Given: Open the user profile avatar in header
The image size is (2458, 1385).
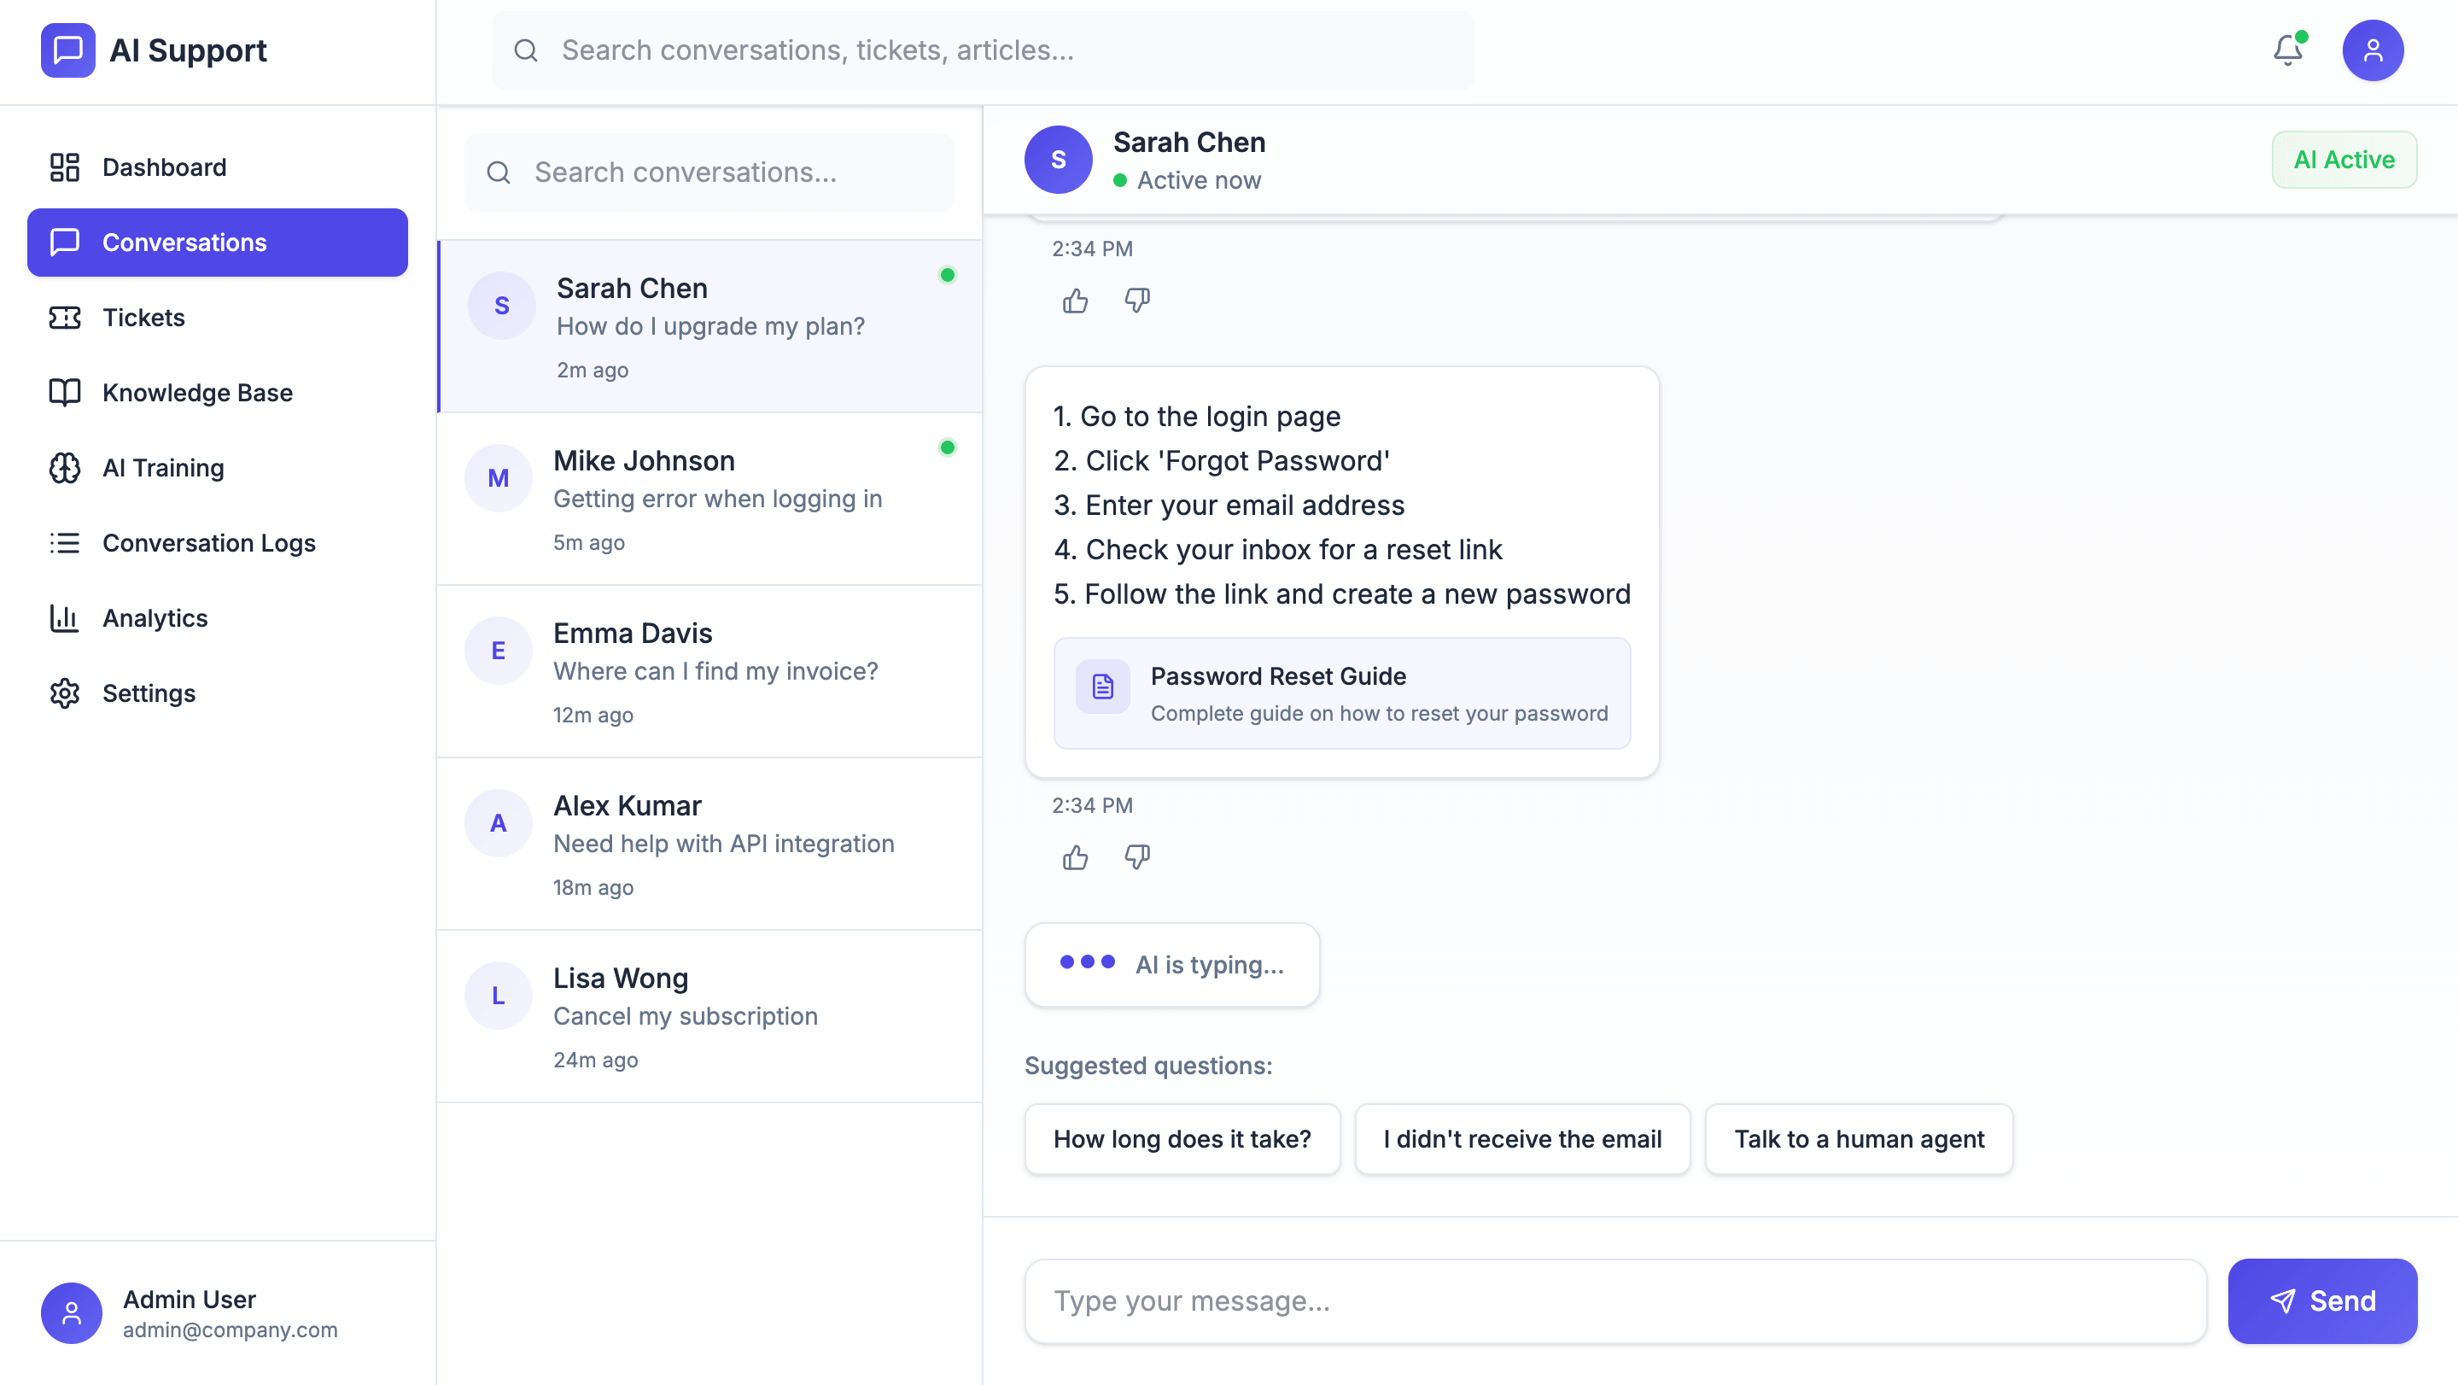Looking at the screenshot, I should (2371, 50).
